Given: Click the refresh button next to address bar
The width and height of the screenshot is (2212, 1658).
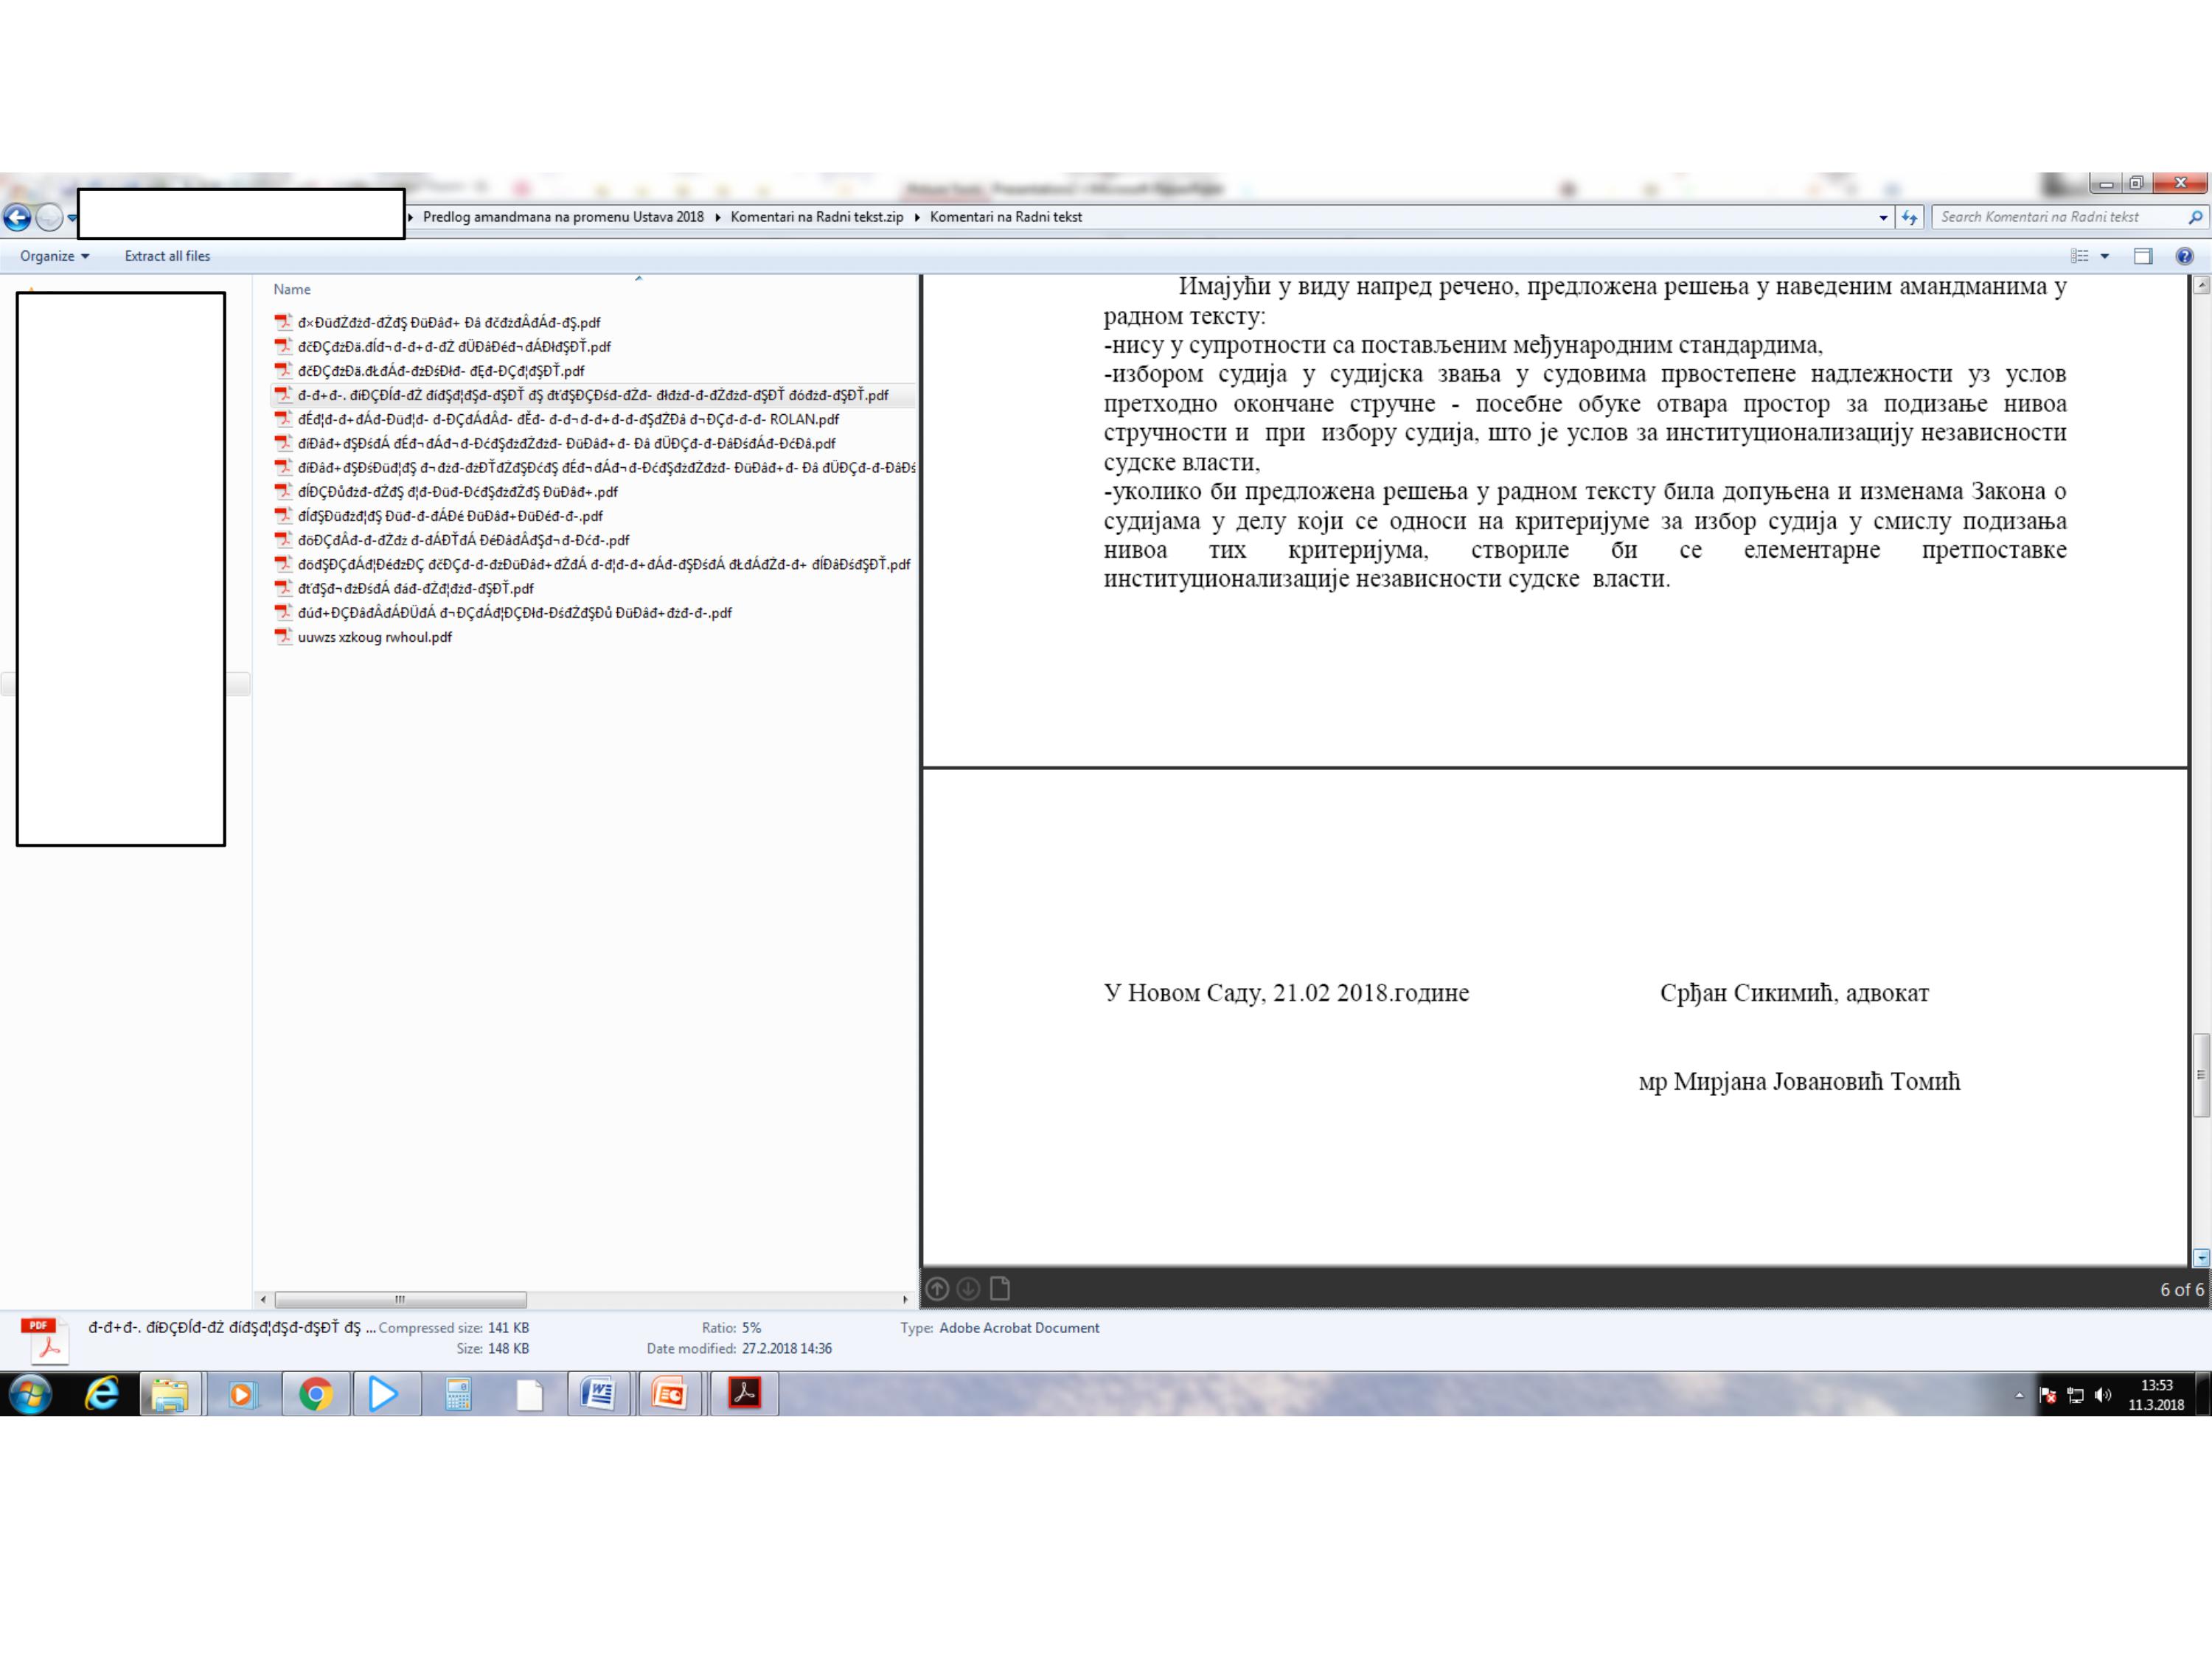Looking at the screenshot, I should coord(1909,217).
